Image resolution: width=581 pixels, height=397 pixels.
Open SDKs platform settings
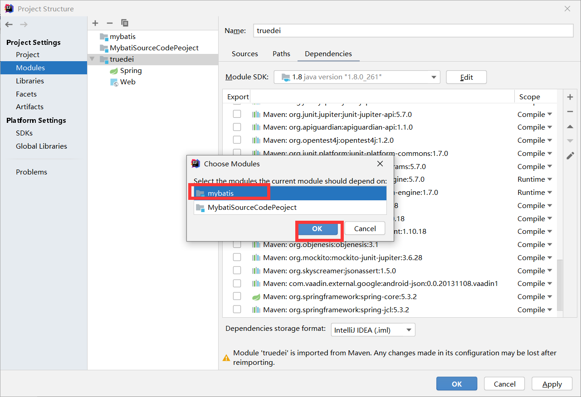coord(24,133)
